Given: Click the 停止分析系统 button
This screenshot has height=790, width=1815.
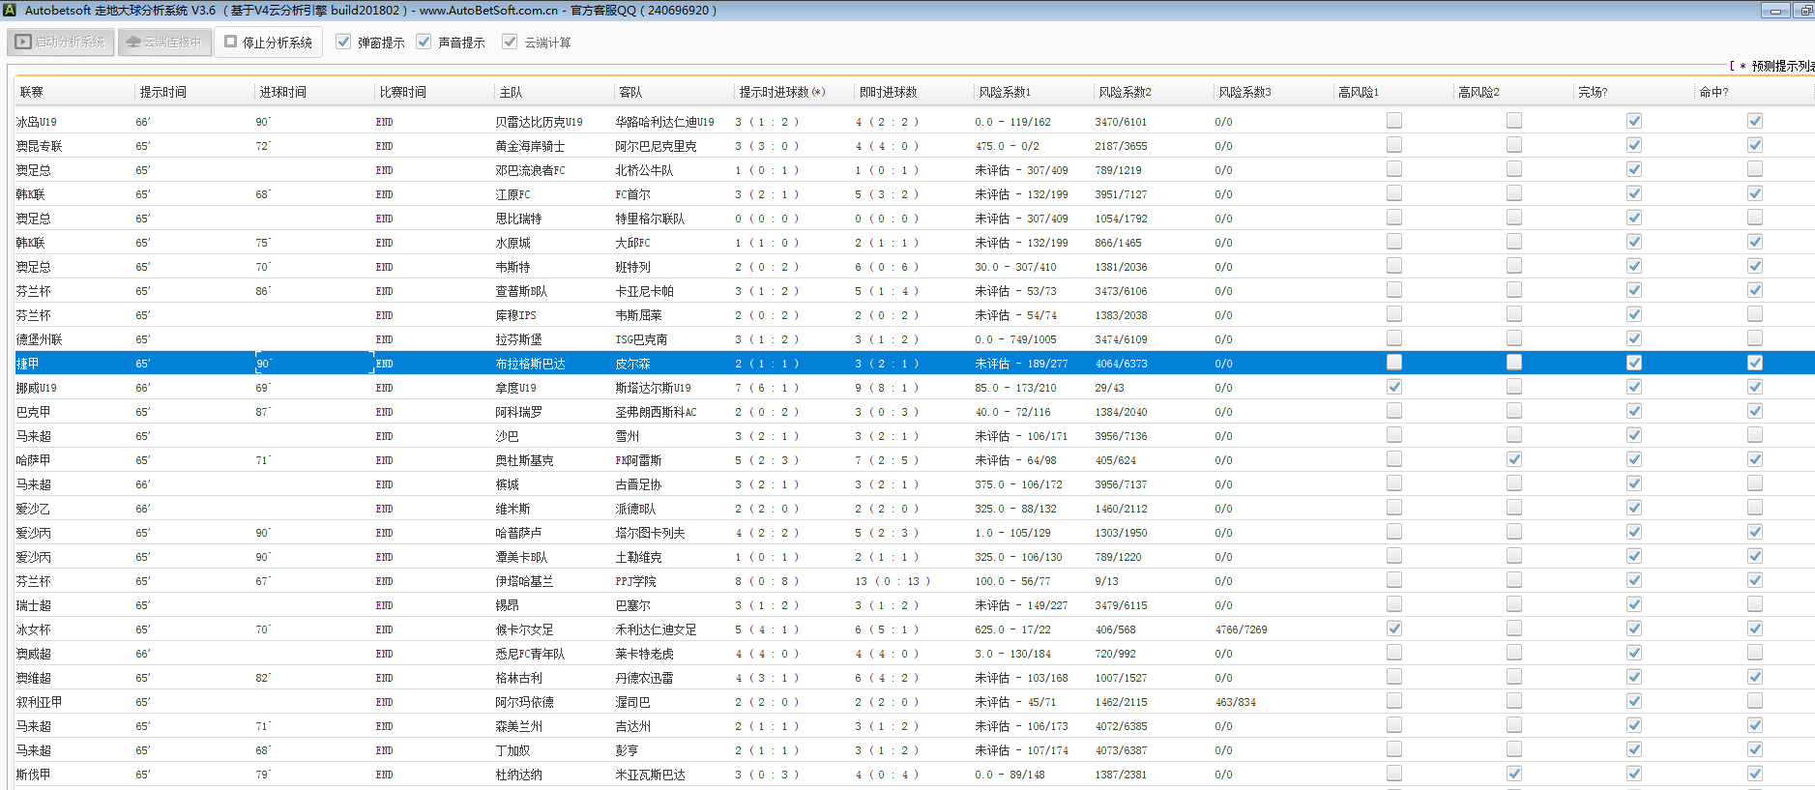Looking at the screenshot, I should [x=268, y=43].
